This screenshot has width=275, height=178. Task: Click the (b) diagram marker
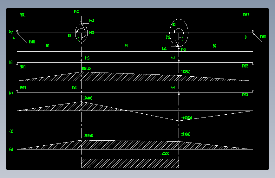[x=11, y=62]
